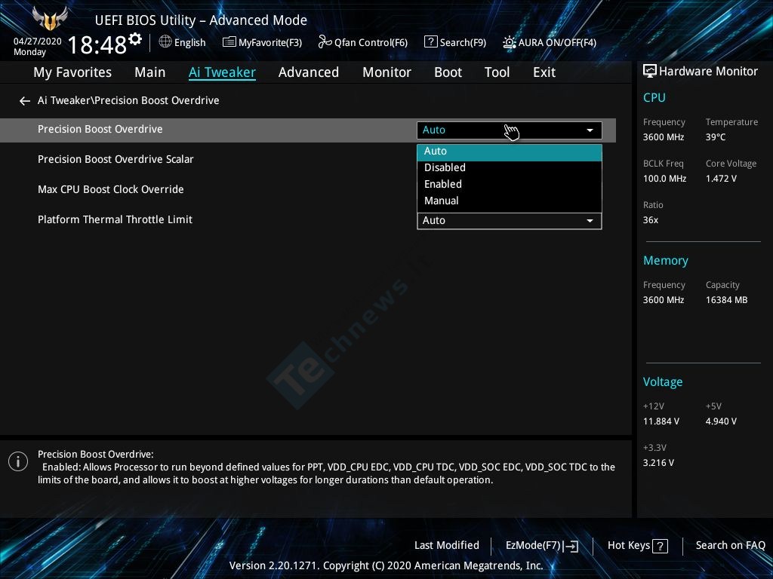Switch to EzMode(F7)
773x579 pixels.
pyautogui.click(x=542, y=546)
